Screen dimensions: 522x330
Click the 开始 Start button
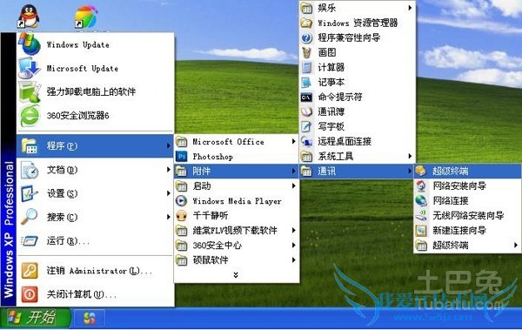36,318
